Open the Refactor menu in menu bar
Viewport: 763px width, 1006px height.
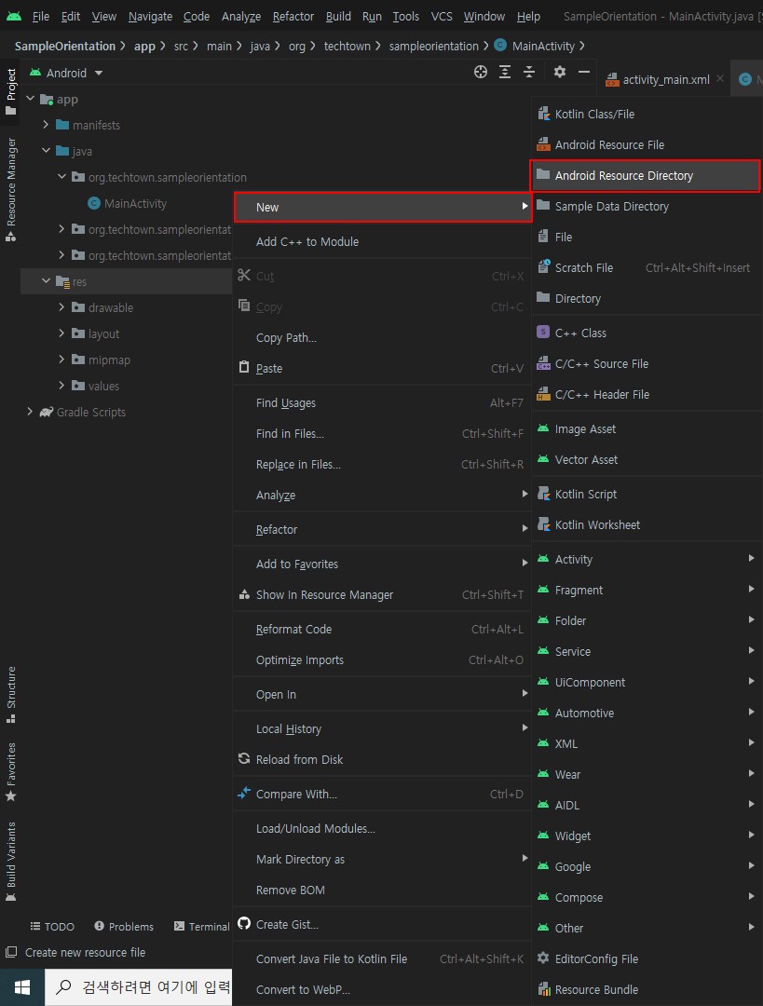pyautogui.click(x=293, y=16)
